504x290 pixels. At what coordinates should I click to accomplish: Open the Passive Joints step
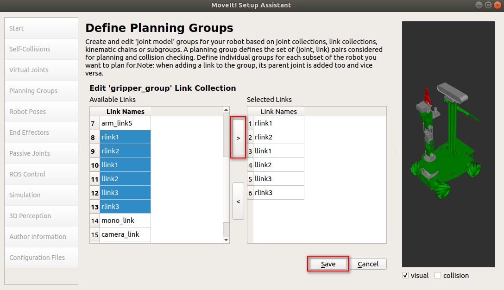tap(41, 153)
